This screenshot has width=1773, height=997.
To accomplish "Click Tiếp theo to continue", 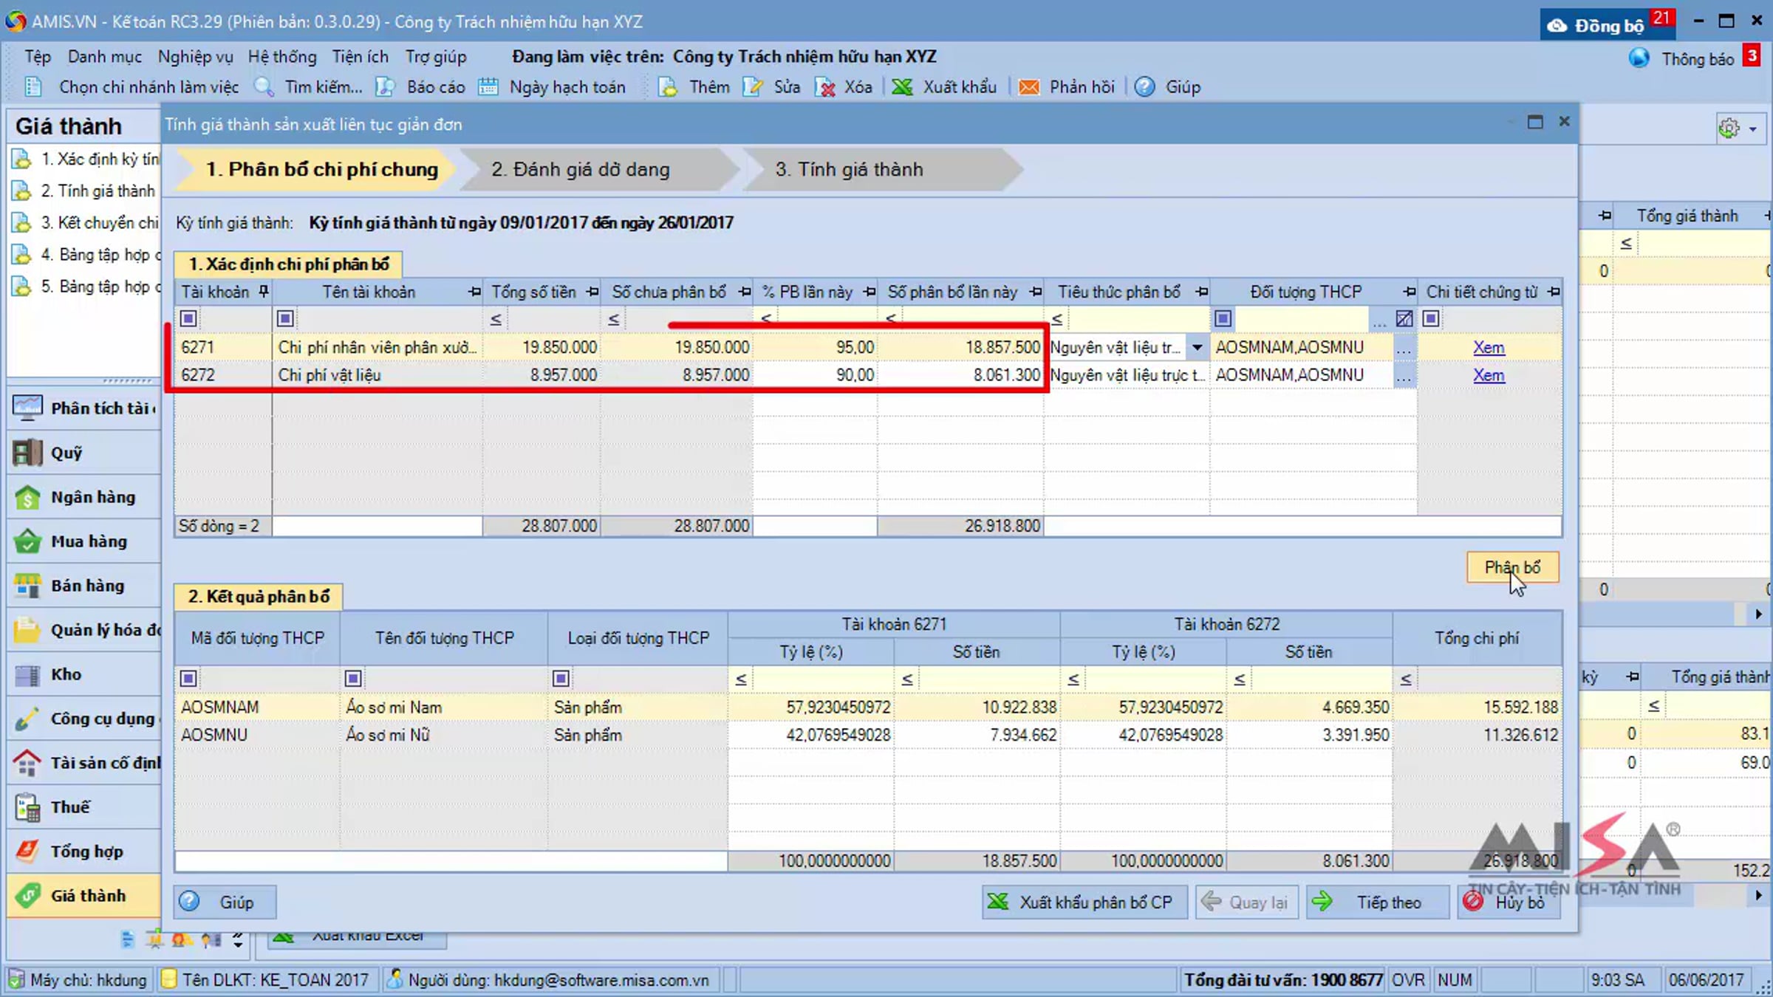I will (1378, 902).
